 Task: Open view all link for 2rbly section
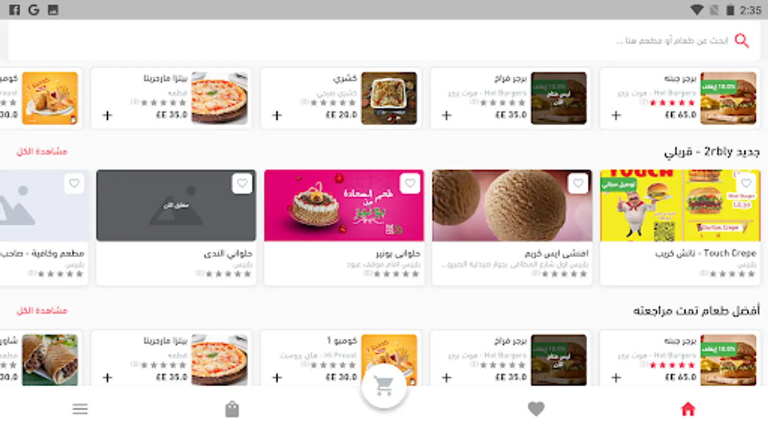click(42, 152)
